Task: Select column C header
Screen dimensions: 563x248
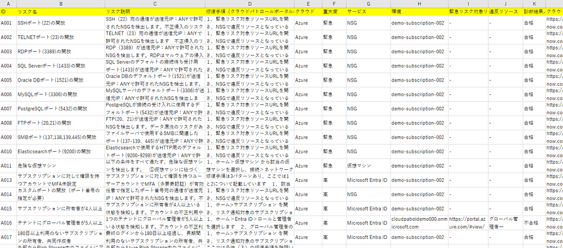Action: (155, 4)
